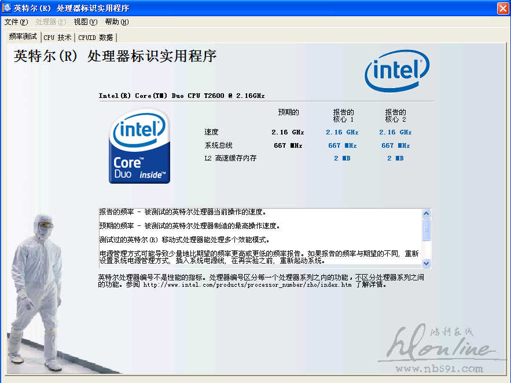The height and width of the screenshot is (383, 511).
Task: Click the application icon in title bar
Action: tap(6, 8)
